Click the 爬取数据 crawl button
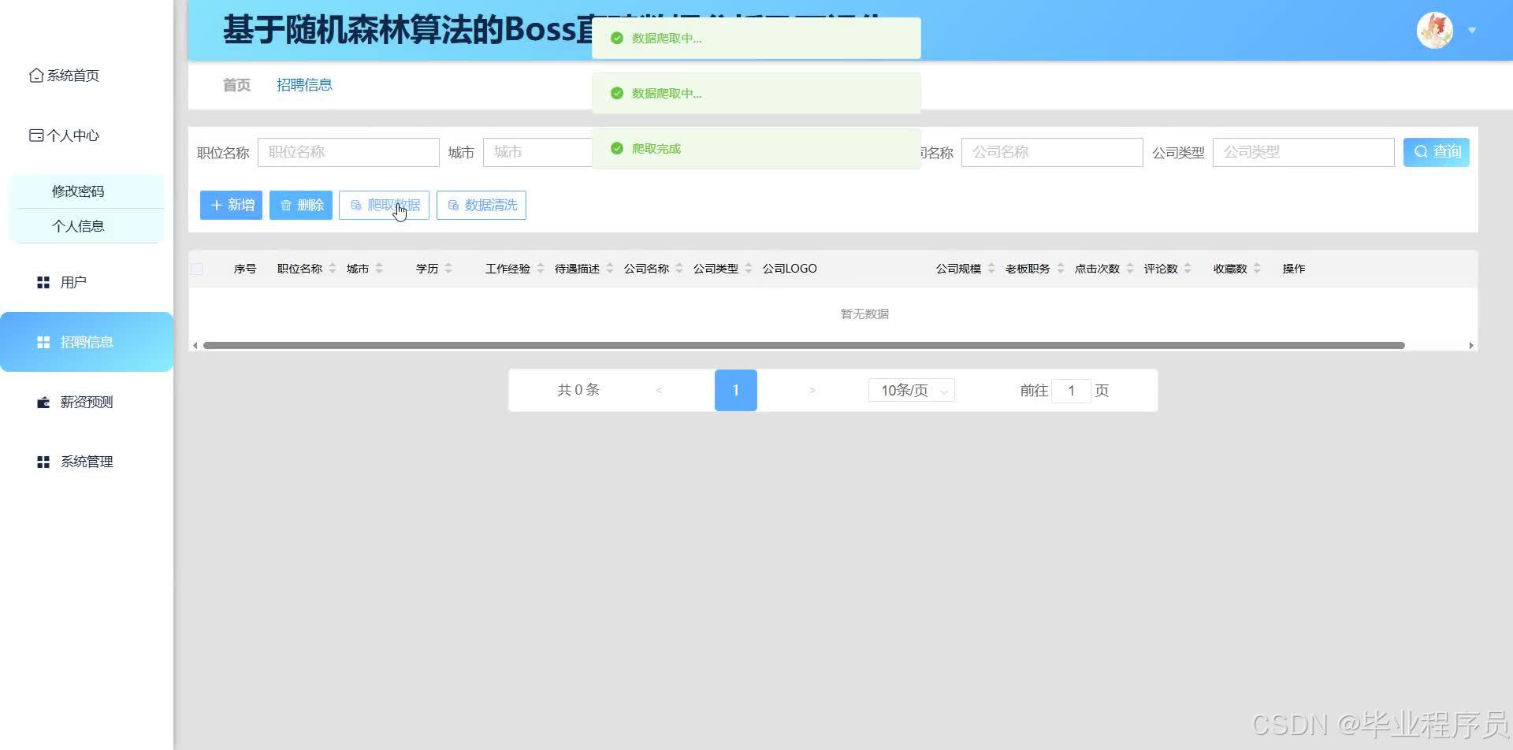 pyautogui.click(x=385, y=206)
